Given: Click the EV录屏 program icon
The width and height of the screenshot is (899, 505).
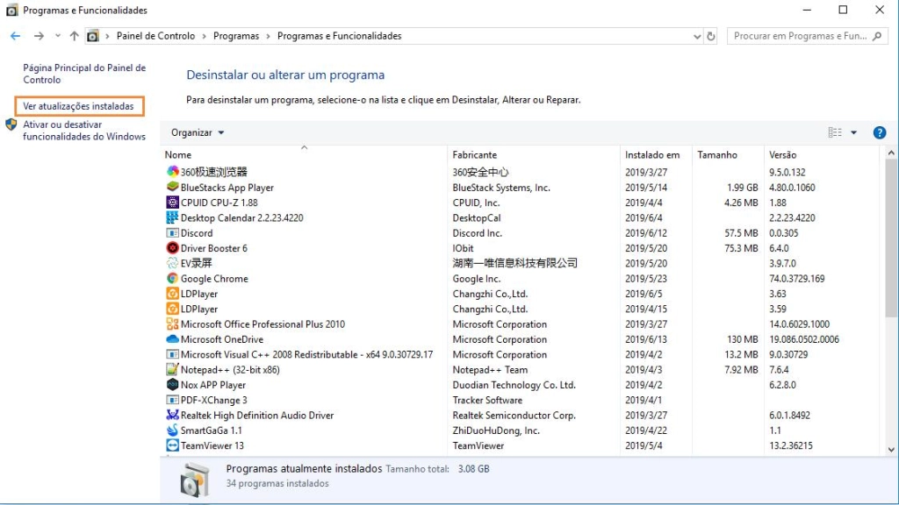Looking at the screenshot, I should [172, 263].
